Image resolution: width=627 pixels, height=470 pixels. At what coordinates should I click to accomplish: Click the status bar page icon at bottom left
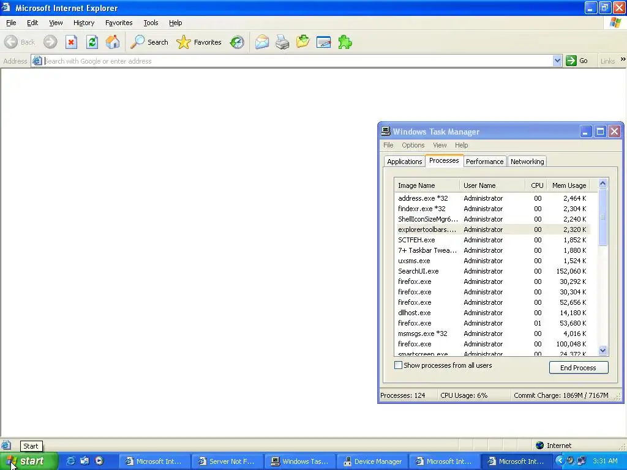tap(6, 446)
